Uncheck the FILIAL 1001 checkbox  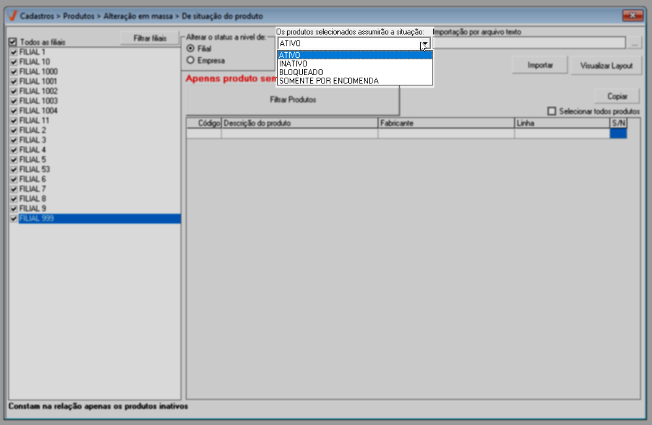14,81
